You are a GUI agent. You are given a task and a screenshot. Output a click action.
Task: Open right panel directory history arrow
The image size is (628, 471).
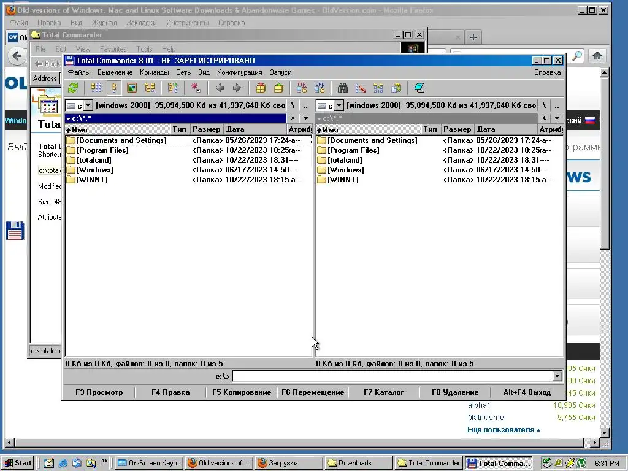557,118
